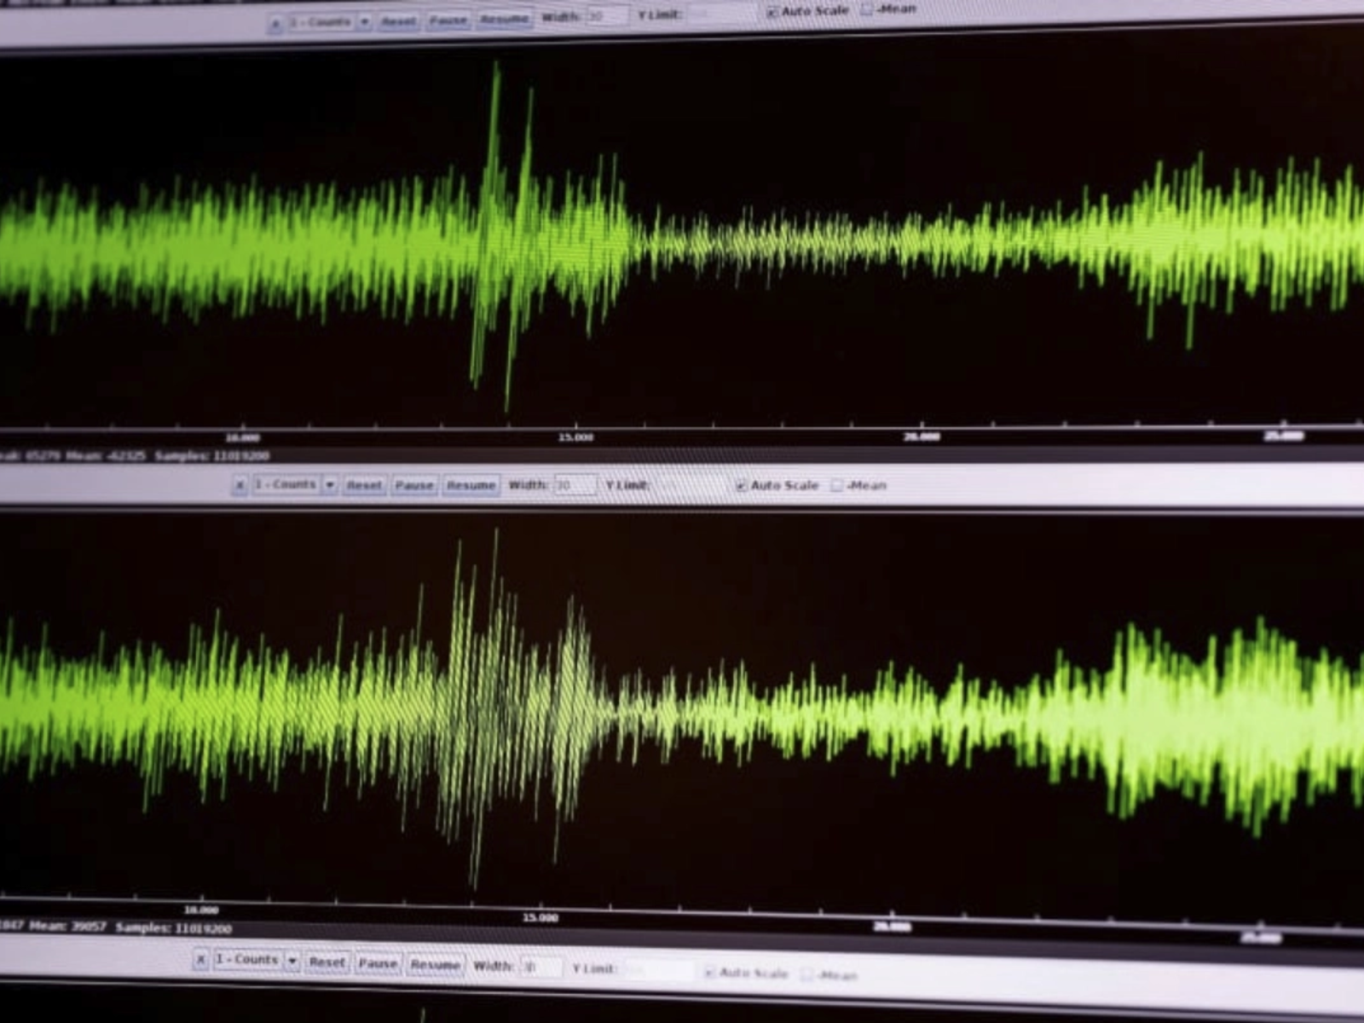Close the second waveform panel with X

tap(240, 485)
